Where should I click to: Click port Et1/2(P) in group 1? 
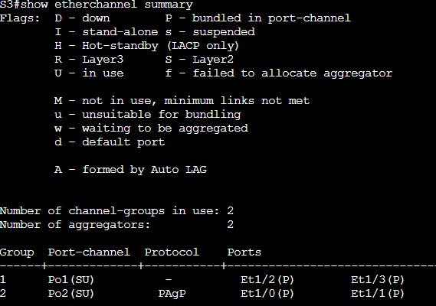click(x=267, y=280)
